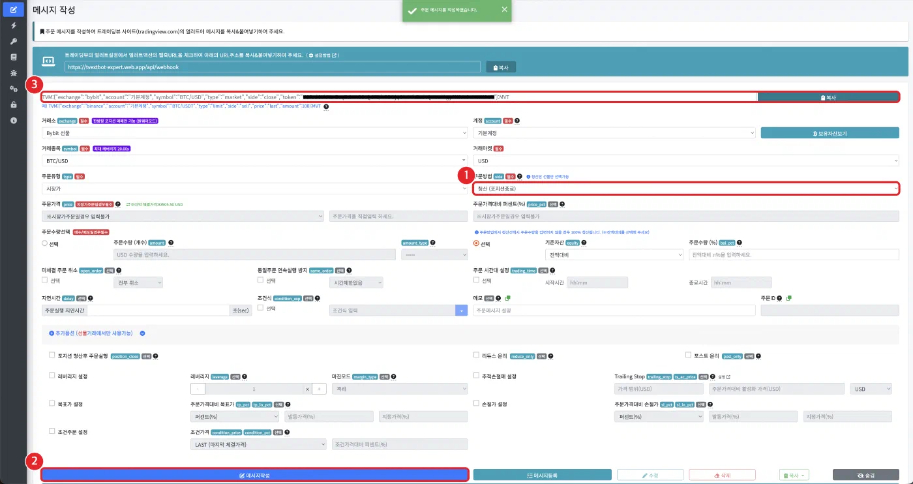Copy the generated TVM message with 복사
913x484 pixels.
coord(828,97)
